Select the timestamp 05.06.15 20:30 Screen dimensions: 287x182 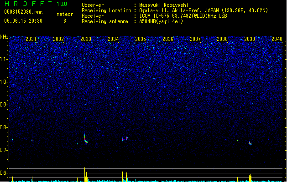pos(23,21)
